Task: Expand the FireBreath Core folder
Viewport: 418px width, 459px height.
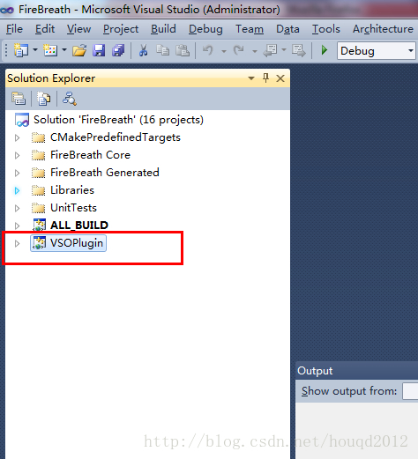Action: click(17, 155)
